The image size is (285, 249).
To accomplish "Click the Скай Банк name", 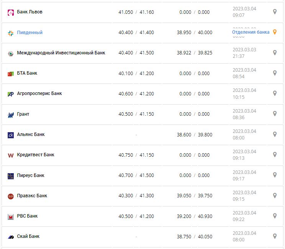I will tap(28, 236).
